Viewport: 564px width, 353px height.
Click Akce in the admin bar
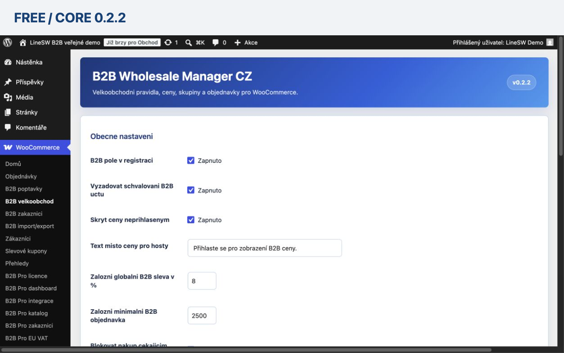[251, 42]
